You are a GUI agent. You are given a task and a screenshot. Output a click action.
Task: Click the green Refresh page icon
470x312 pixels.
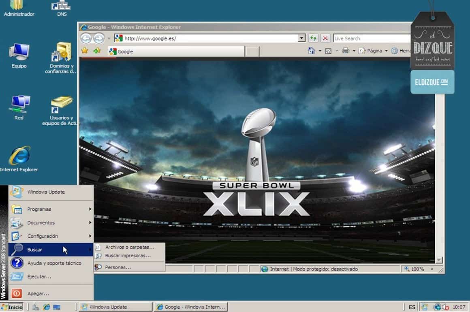[x=313, y=38]
